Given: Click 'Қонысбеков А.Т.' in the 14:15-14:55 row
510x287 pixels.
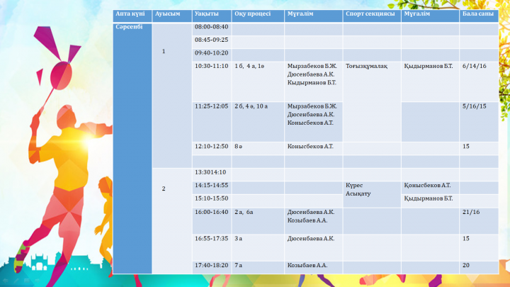Looking at the screenshot, I should [427, 186].
